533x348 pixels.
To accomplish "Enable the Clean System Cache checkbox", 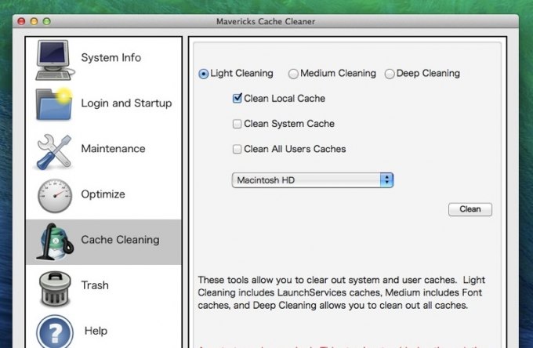I will click(237, 124).
